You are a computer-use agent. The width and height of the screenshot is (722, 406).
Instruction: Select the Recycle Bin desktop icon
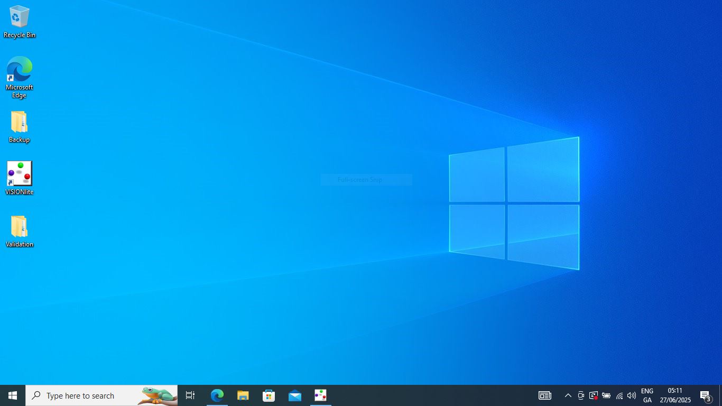[x=20, y=21]
